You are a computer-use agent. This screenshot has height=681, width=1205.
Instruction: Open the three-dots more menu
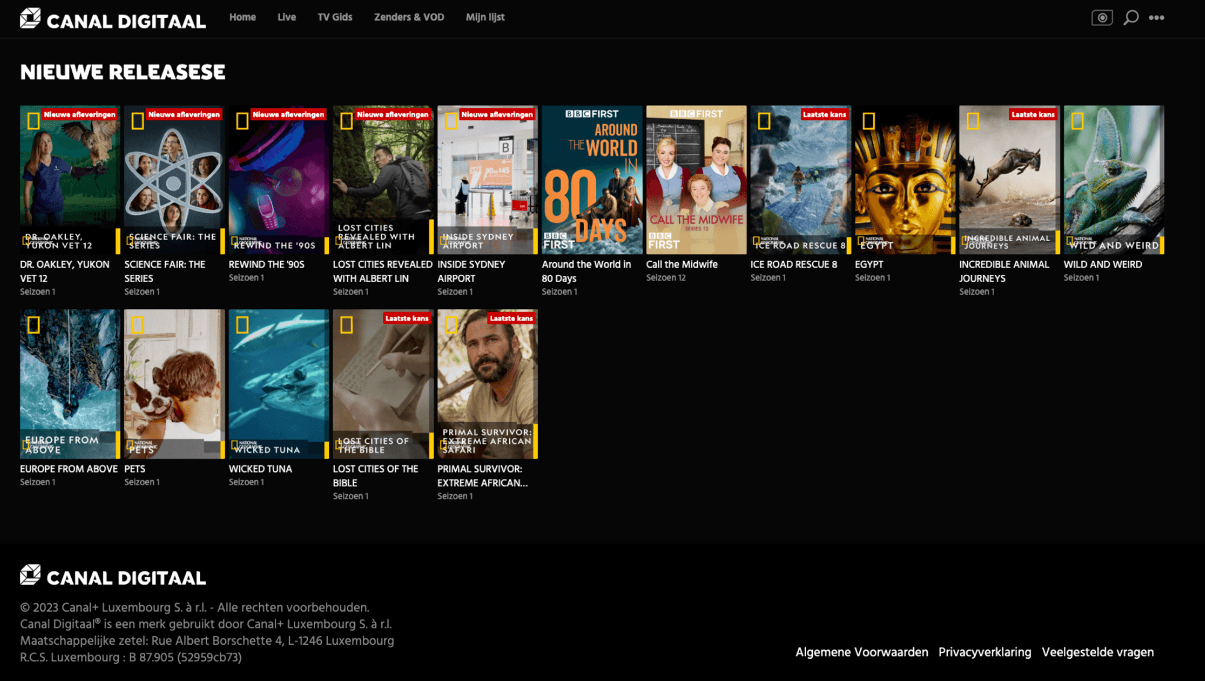1156,17
